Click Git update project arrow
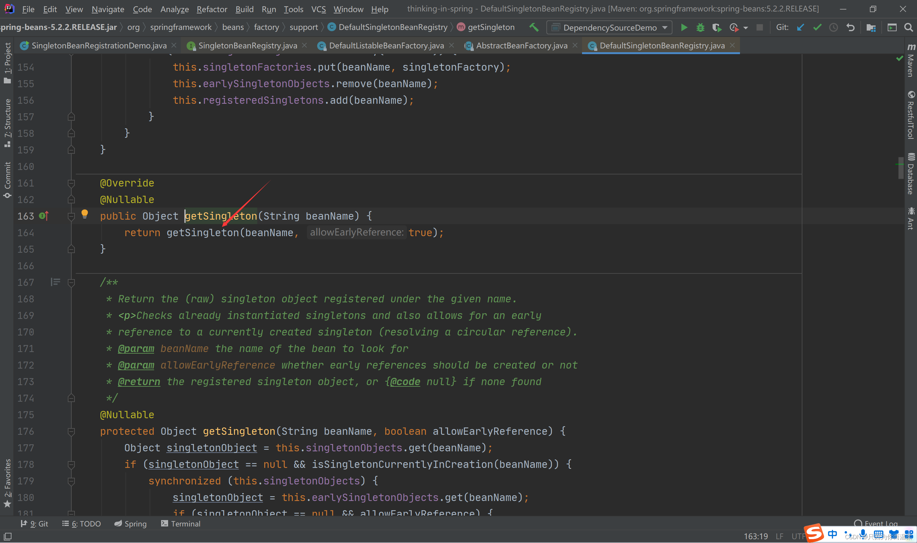Viewport: 917px width, 543px height. (x=800, y=27)
